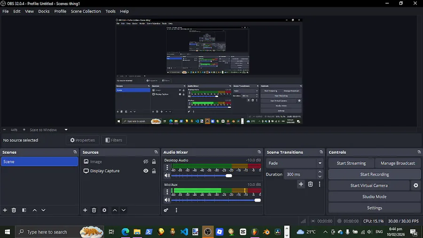Open the File menu
Viewport: 423px width, 238px height.
[x=5, y=11]
